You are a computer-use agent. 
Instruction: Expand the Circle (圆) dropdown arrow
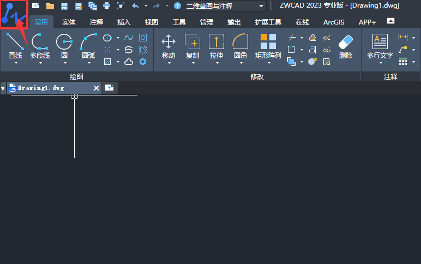65,63
